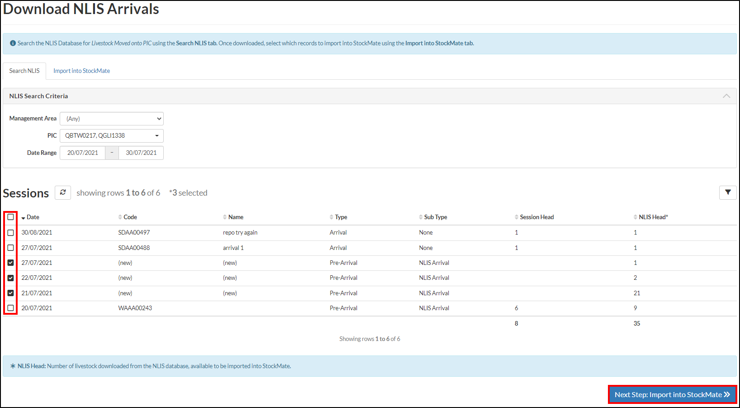Check the 30/08/2021 session row
Screen dimensions: 740x408
11,232
